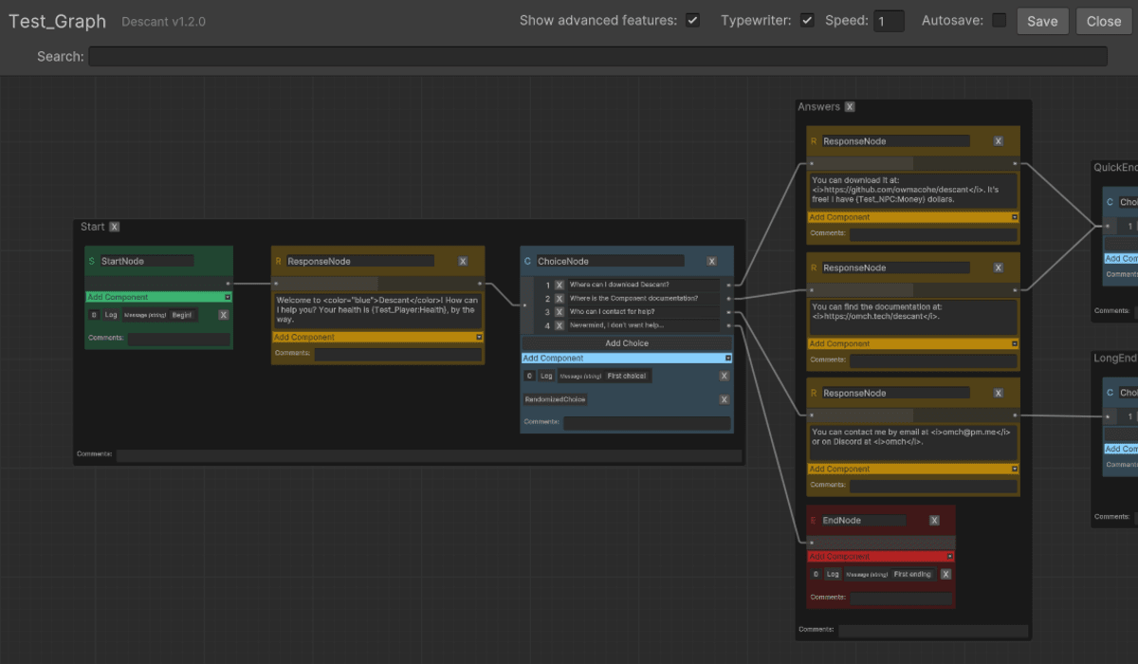Edit the 'First choice!' log message value
1138x664 pixels.
pos(627,377)
